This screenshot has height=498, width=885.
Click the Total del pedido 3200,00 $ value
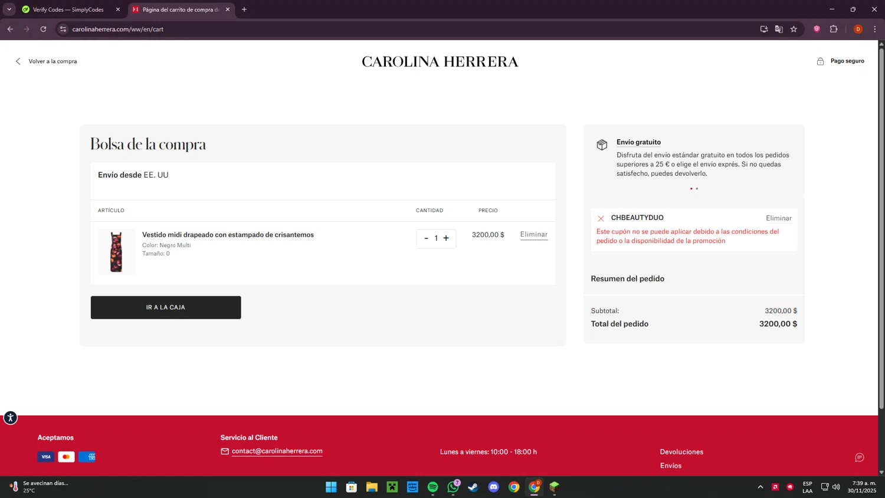click(x=778, y=324)
